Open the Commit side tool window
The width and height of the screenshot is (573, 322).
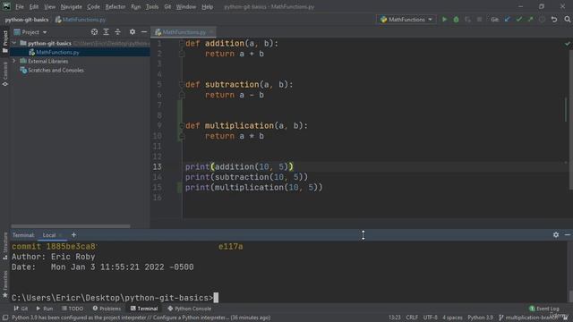coord(5,74)
